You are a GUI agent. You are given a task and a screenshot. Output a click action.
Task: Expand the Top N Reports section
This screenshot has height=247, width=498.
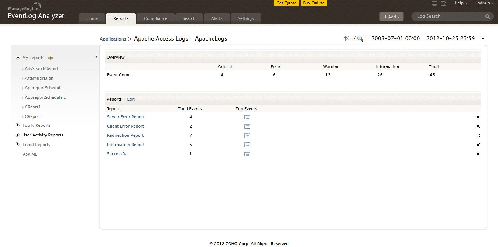pos(18,125)
